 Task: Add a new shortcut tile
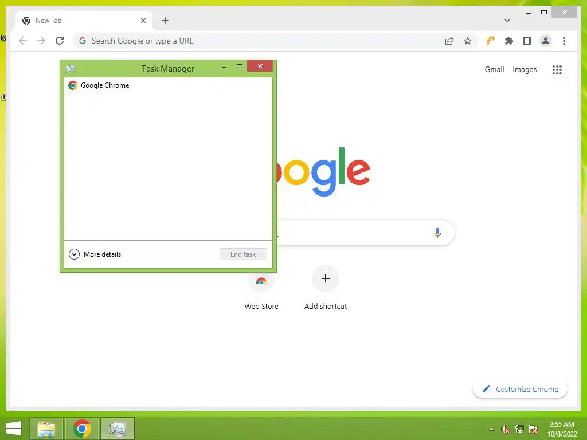point(326,288)
